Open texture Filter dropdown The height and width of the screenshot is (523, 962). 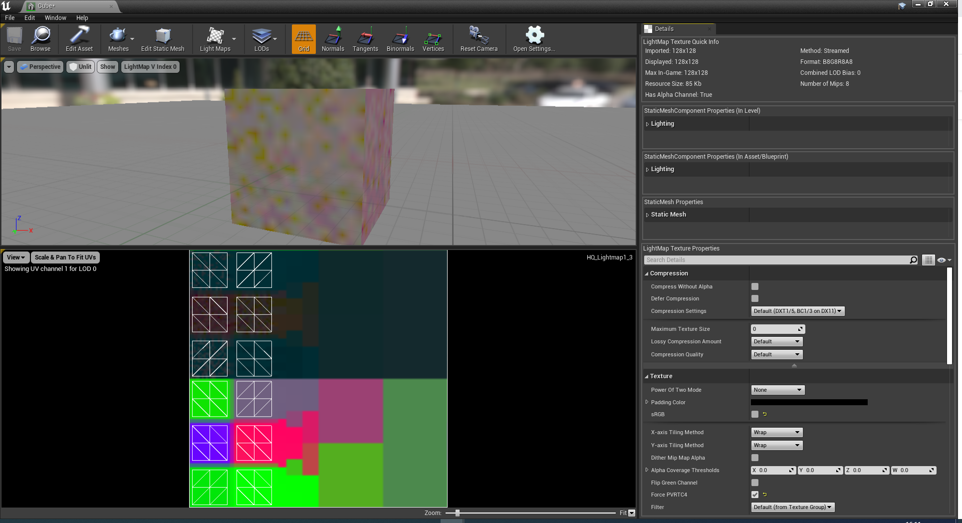tap(792, 507)
